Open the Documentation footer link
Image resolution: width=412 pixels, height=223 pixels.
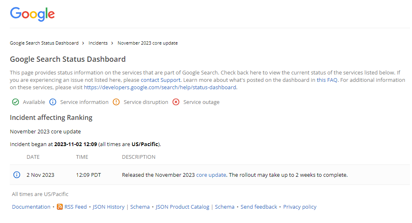pos(31,207)
